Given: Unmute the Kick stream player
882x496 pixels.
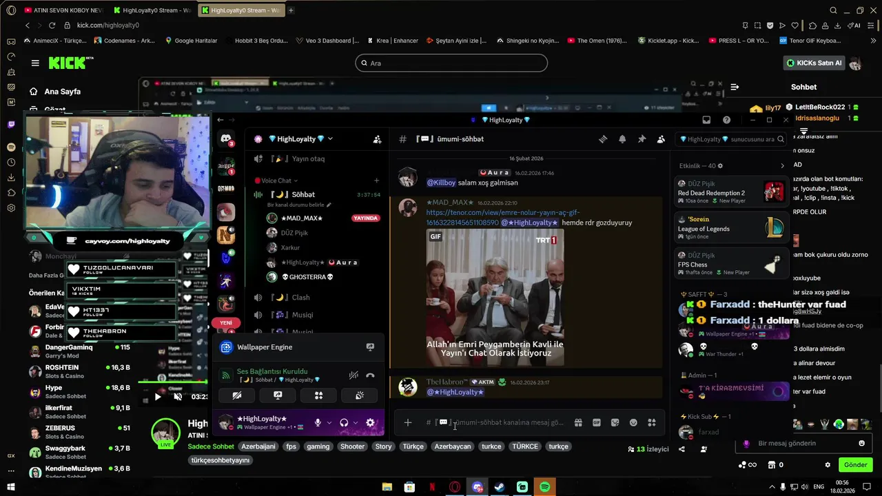Looking at the screenshot, I should (x=178, y=397).
